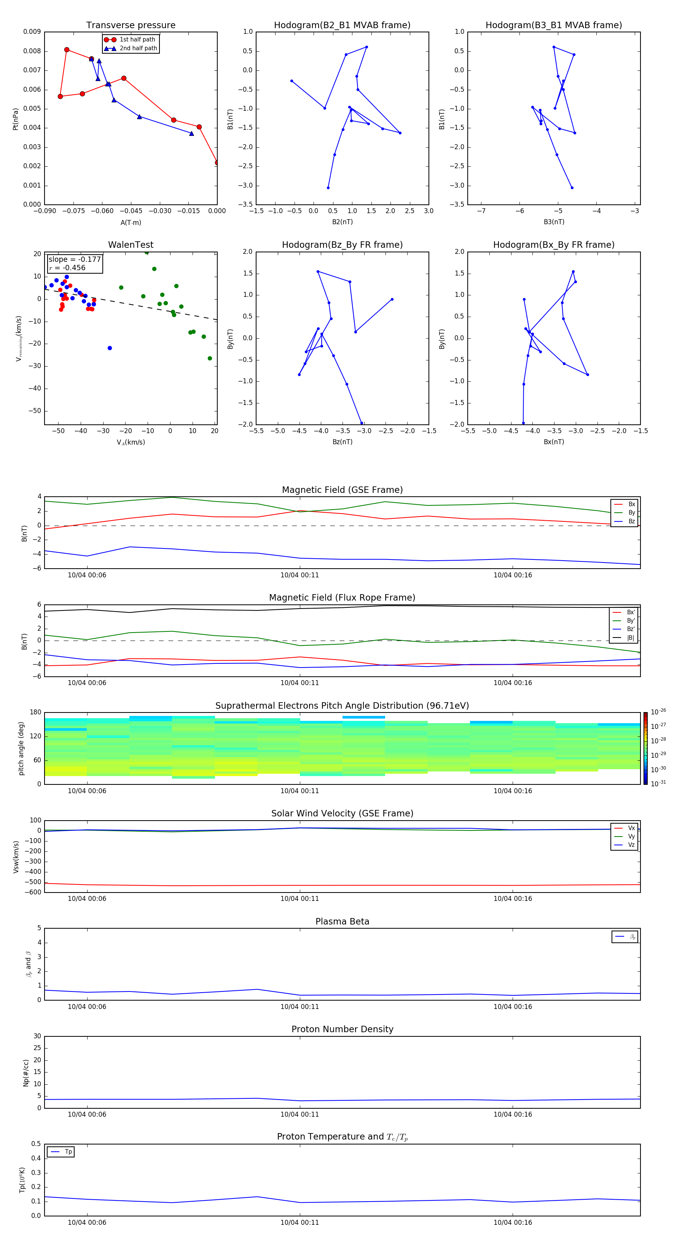Screen dimensions: 685x1256
Task: Click the "Solar Wind Velocity (GSE Frame)" title
Action: pos(342,813)
